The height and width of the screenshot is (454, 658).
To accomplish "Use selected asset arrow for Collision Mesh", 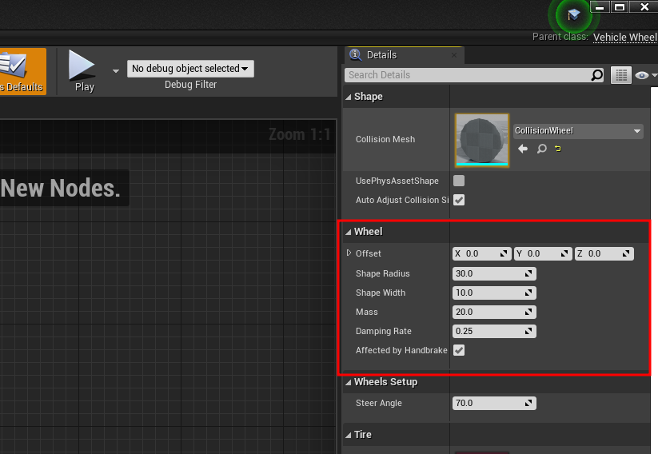I will pos(523,149).
